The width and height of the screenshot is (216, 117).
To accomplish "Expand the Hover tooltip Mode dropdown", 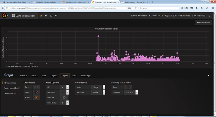I will pos(98,87).
